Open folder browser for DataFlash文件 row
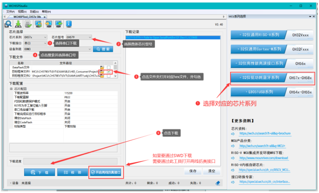The image size is (319, 193). click(102, 68)
